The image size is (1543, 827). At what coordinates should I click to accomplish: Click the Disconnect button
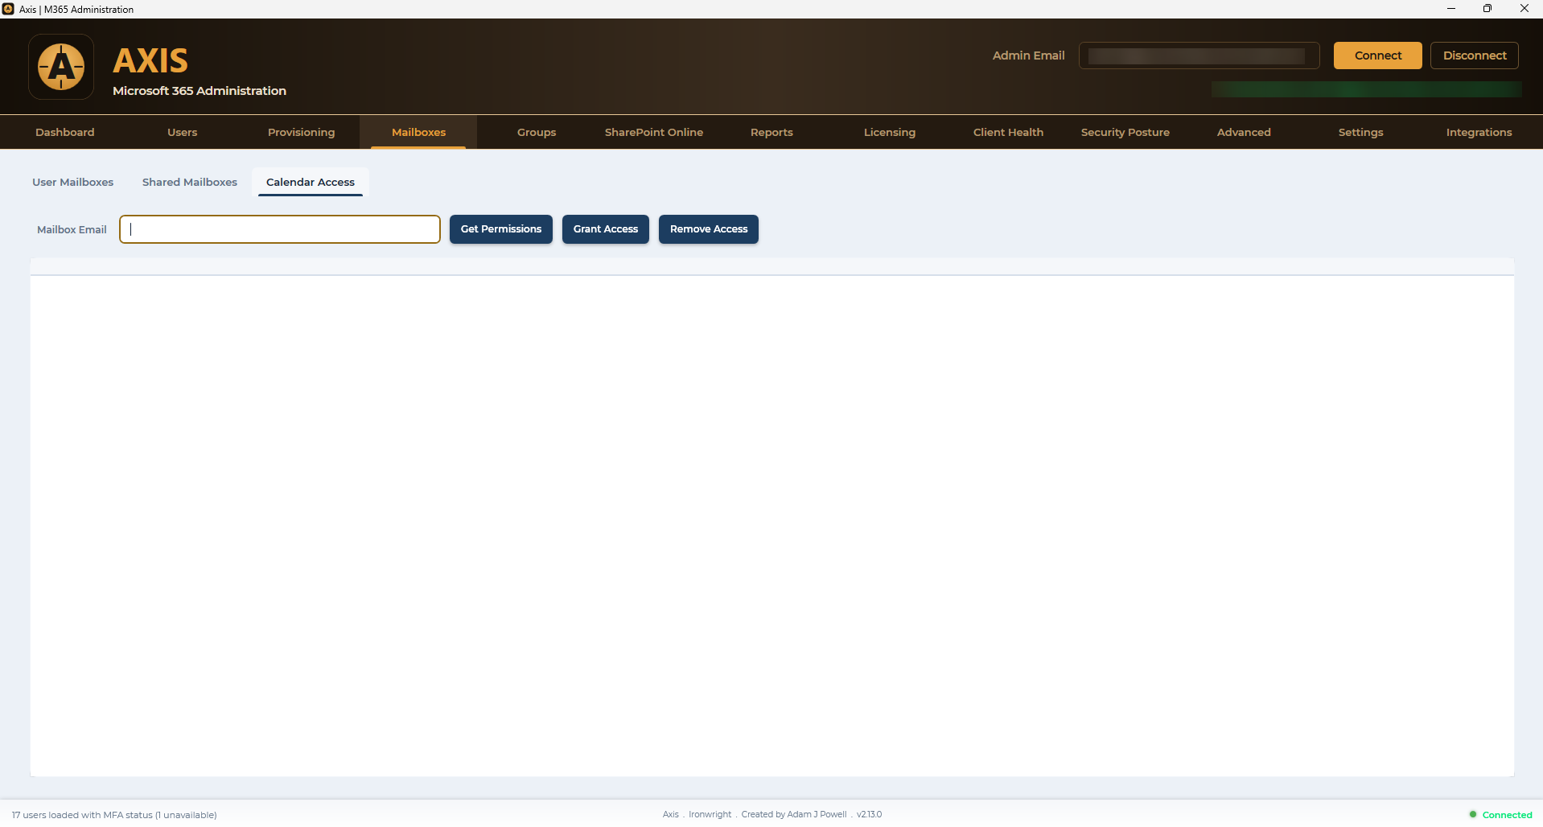click(x=1475, y=56)
